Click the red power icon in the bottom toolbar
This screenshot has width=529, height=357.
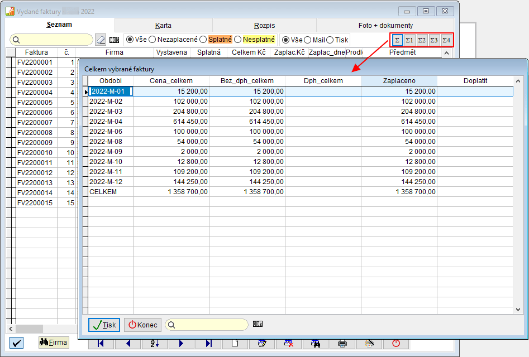(x=396, y=343)
